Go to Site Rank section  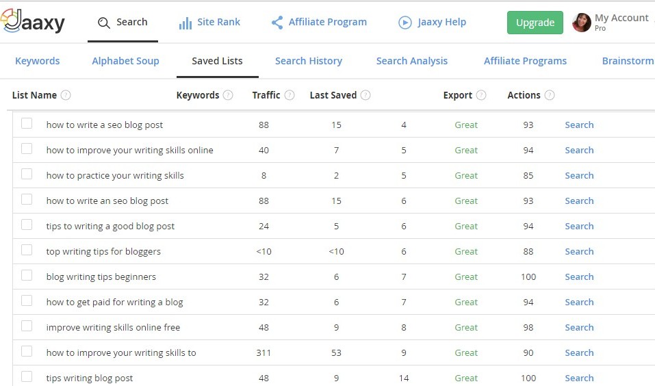click(x=209, y=22)
